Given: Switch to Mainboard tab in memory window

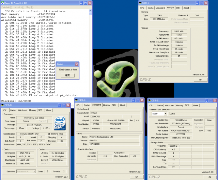Looking at the screenshot, I should [x=160, y=8].
